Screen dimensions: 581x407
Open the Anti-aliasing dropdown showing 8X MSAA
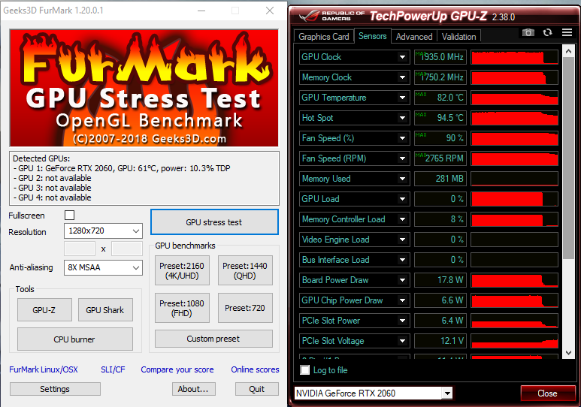(x=103, y=267)
